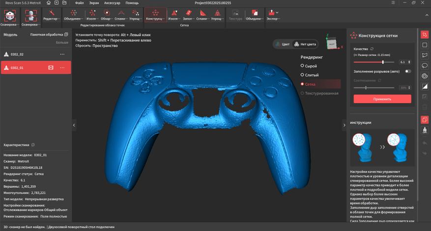Switch display to Цвет mode
The width and height of the screenshot is (431, 231).
click(x=283, y=44)
